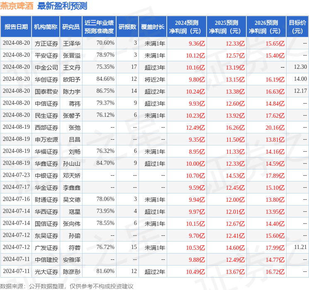Click analyst name 张馨予

click(72, 116)
